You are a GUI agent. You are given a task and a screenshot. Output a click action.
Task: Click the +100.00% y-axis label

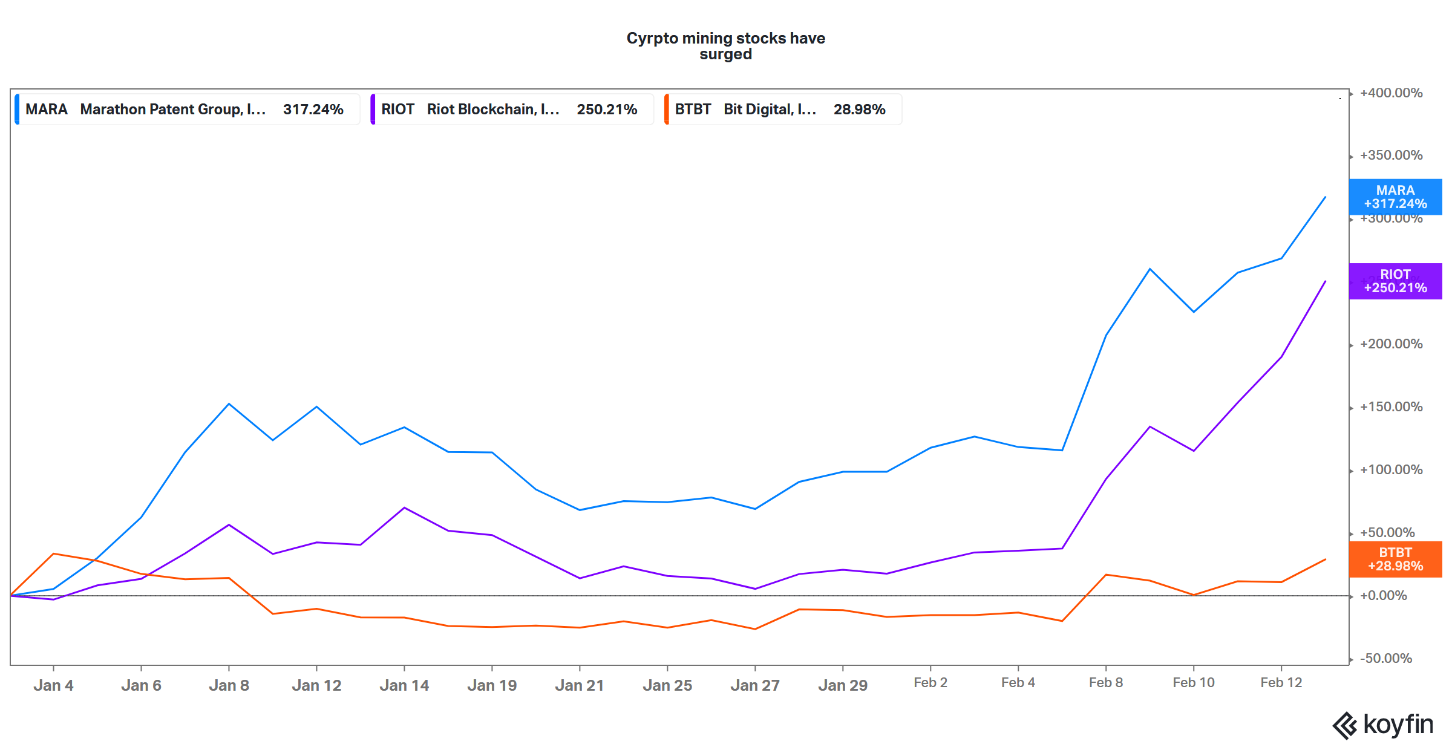click(x=1391, y=469)
